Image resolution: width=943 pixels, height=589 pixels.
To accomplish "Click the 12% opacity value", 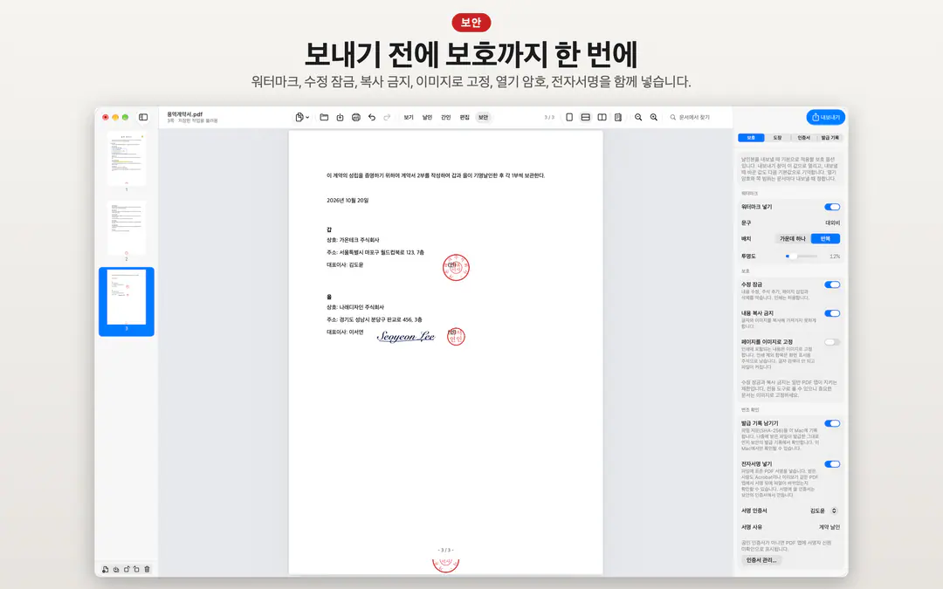I will (835, 257).
